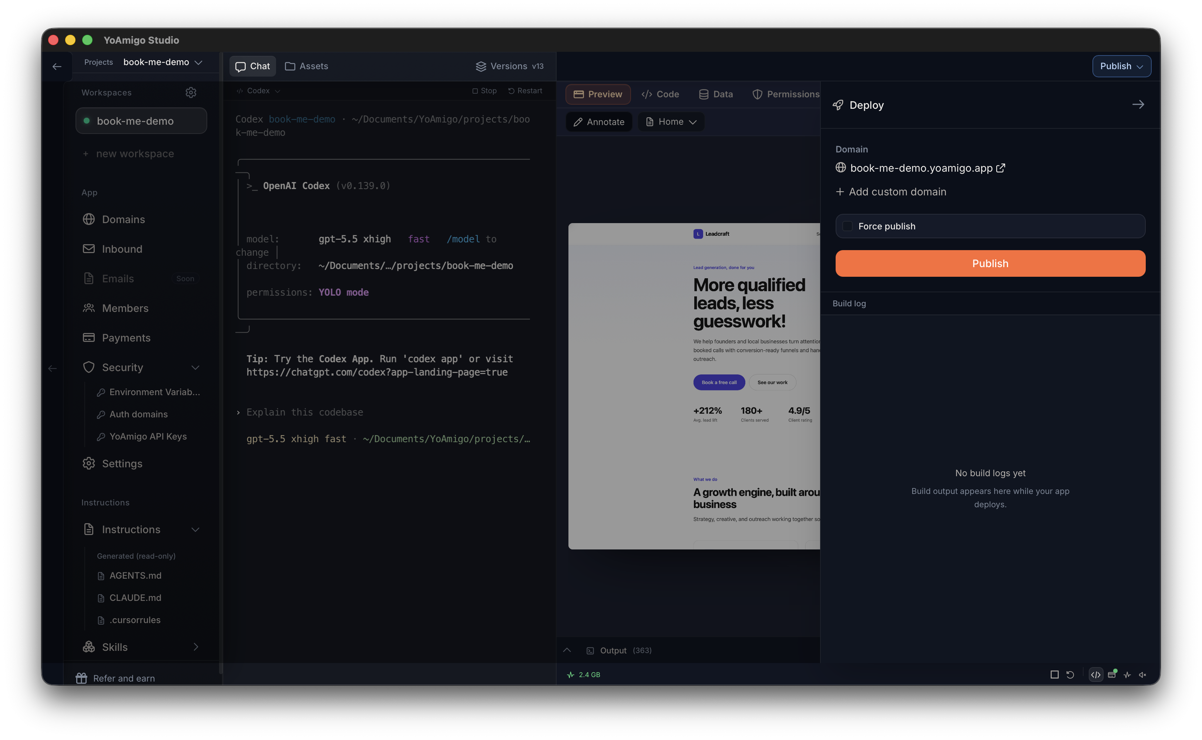The width and height of the screenshot is (1202, 740).
Task: Click the Emails item marked Soon
Action: coord(141,279)
